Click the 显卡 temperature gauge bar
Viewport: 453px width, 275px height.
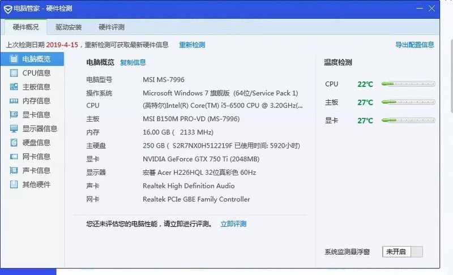(x=408, y=121)
